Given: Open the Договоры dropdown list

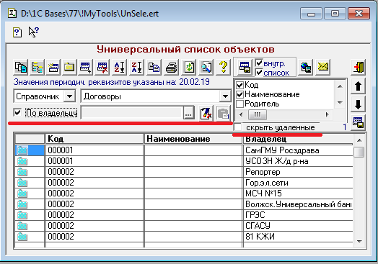Looking at the screenshot, I should pos(225,96).
